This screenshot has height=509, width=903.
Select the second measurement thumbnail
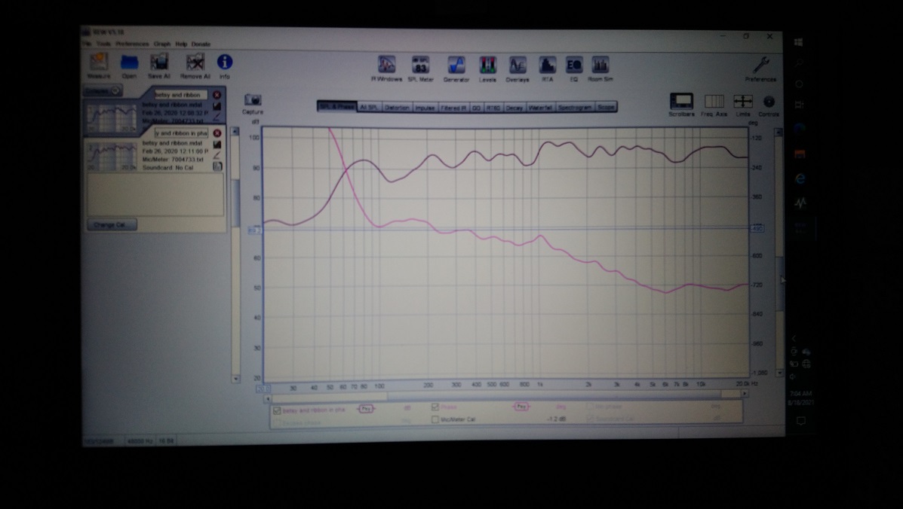[x=112, y=157]
